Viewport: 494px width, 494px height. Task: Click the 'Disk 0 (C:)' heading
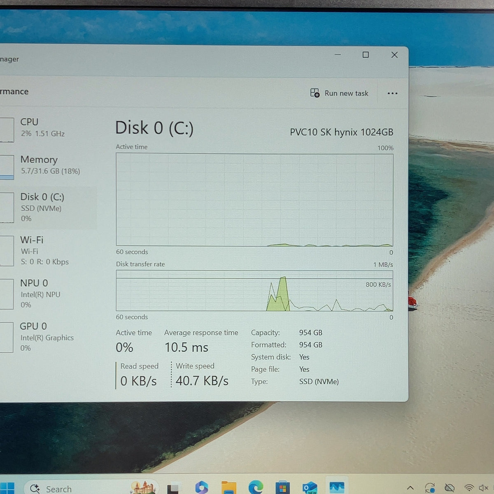pos(154,128)
